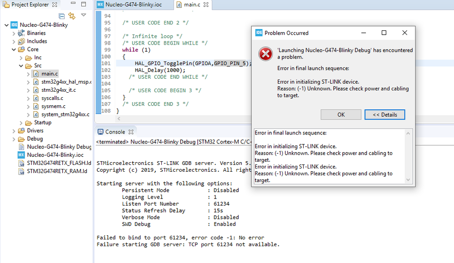Click the Startup folder icon
Image resolution: width=454 pixels, height=263 pixels.
tap(28, 123)
